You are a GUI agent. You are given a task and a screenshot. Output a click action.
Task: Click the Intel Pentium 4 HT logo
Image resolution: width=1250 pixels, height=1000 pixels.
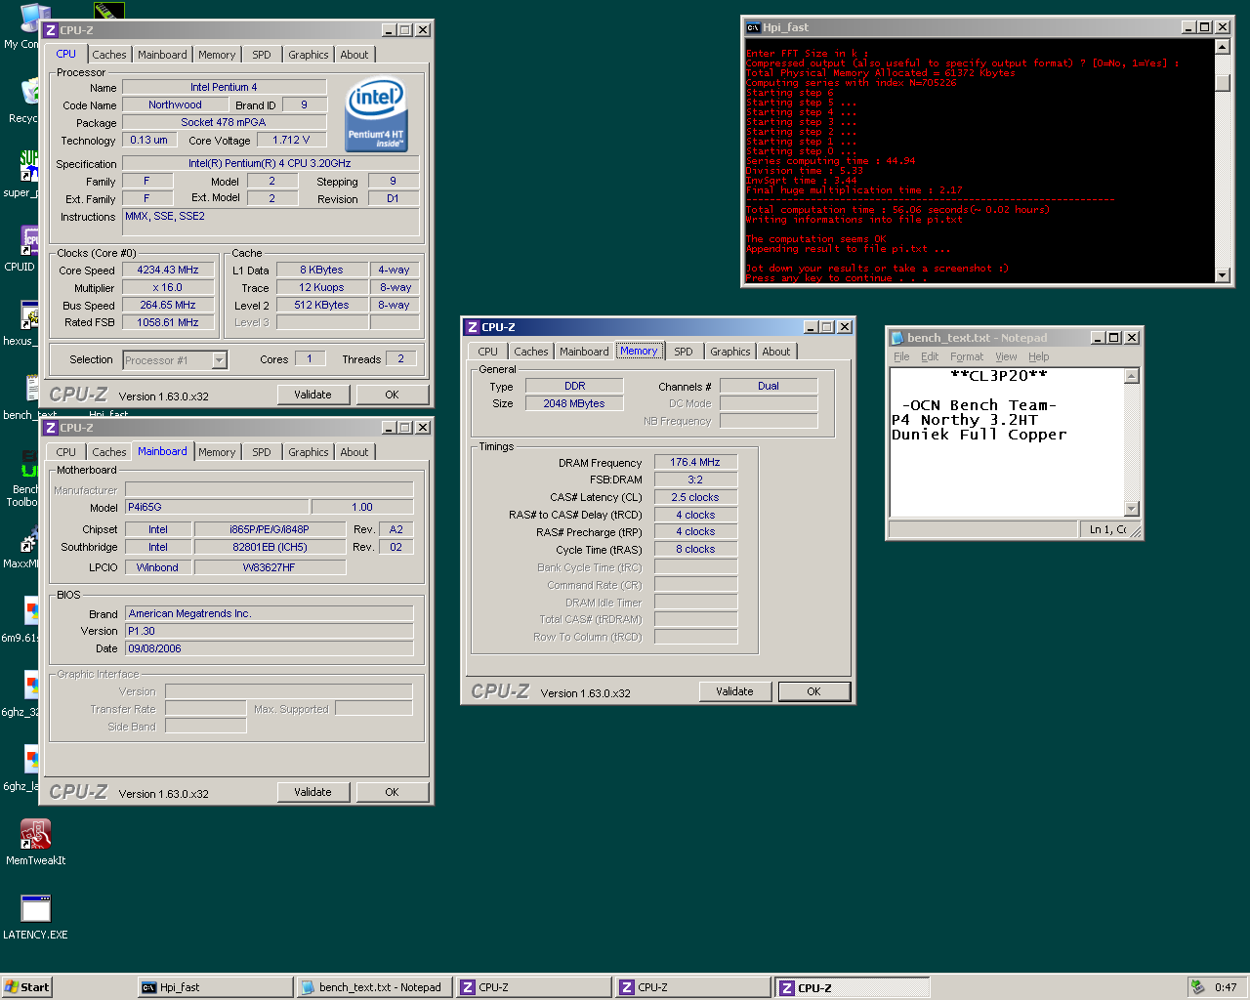click(x=377, y=114)
